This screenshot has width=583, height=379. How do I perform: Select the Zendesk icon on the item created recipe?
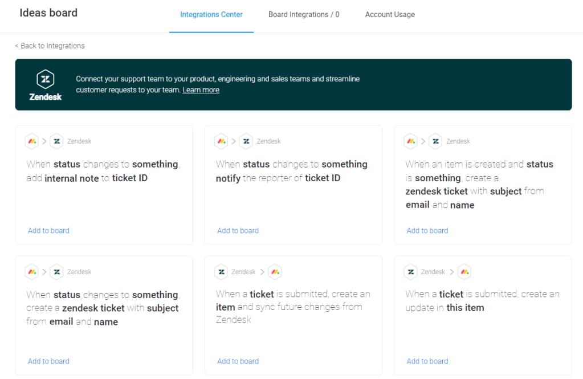(435, 141)
